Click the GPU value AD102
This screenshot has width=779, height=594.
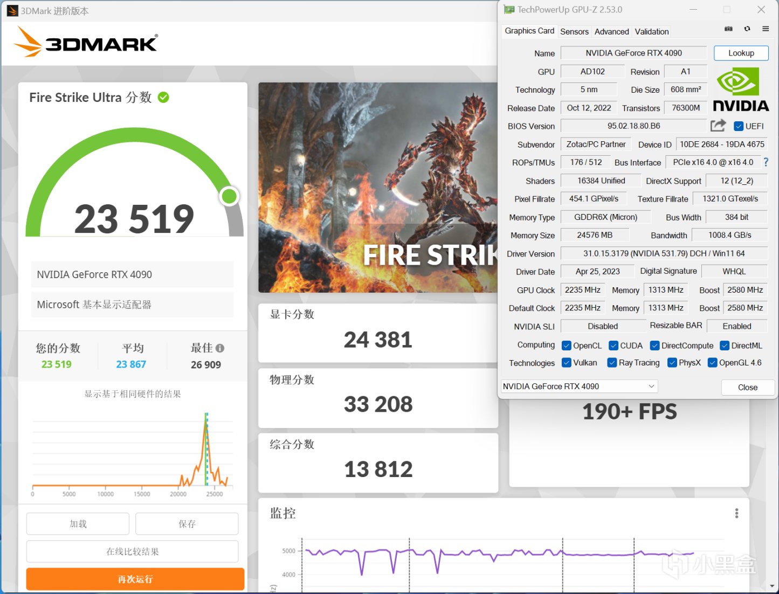[x=592, y=71]
